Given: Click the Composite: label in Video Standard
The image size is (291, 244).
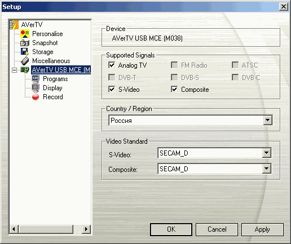Looking at the screenshot, I should point(123,170).
